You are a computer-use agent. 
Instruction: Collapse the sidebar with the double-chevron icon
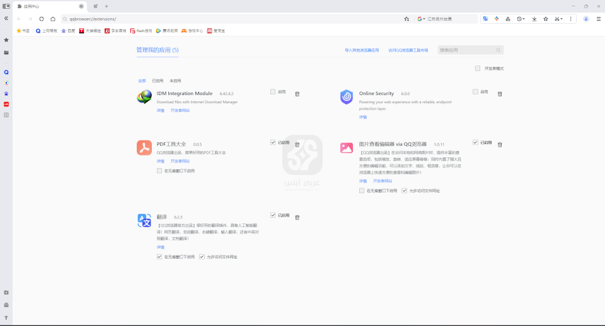[6, 18]
